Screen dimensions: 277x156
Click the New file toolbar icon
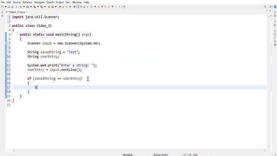pyautogui.click(x=2, y=7)
